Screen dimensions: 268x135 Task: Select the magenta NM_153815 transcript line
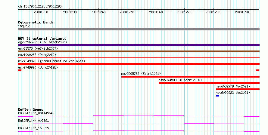(139, 131)
